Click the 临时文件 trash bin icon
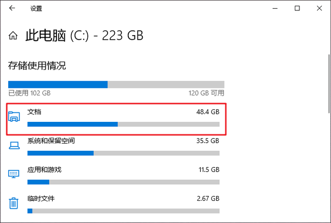Image resolution: width=331 pixels, height=223 pixels. coord(14,203)
